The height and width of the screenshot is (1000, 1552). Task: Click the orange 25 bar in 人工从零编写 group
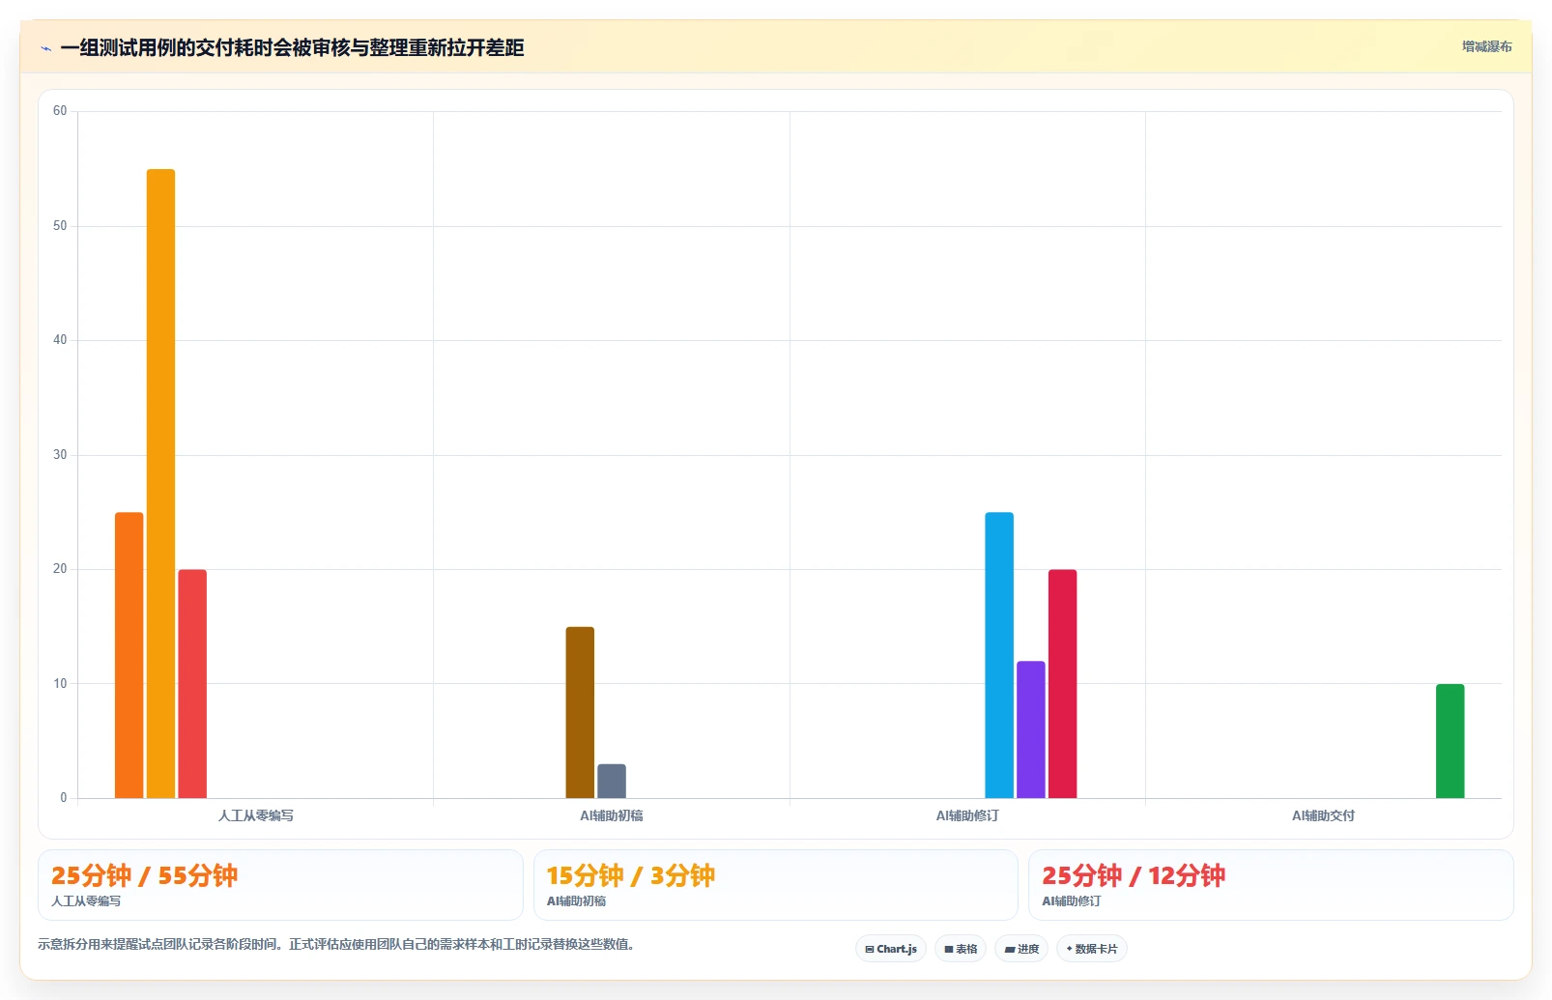[129, 655]
